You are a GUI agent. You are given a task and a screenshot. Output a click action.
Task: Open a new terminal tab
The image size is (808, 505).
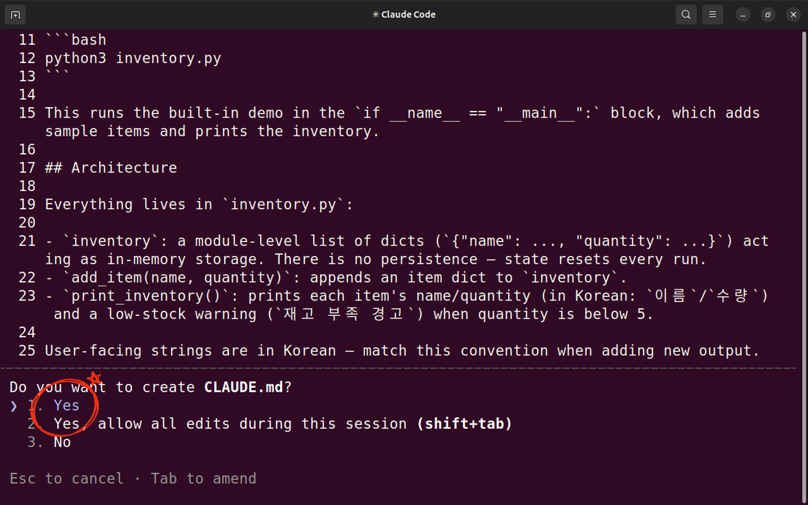(x=15, y=14)
